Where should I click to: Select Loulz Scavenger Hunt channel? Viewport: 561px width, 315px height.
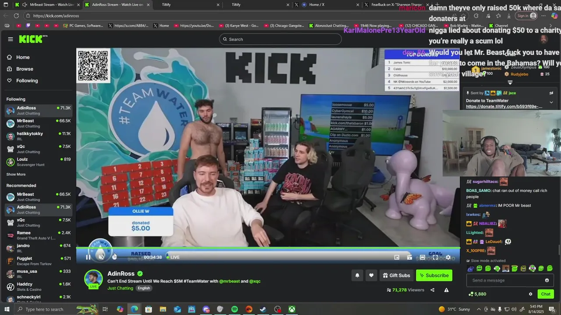[x=39, y=162]
